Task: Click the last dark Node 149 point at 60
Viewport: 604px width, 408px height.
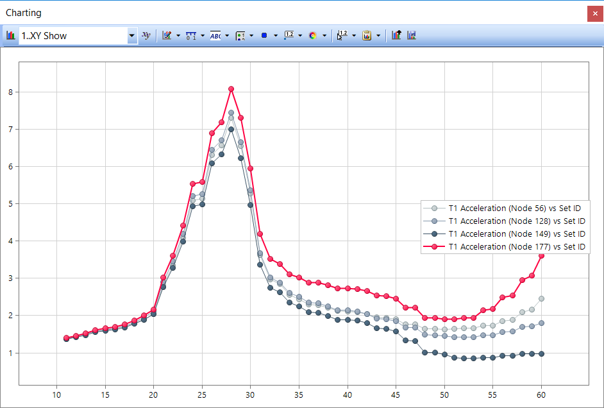Action: (541, 353)
